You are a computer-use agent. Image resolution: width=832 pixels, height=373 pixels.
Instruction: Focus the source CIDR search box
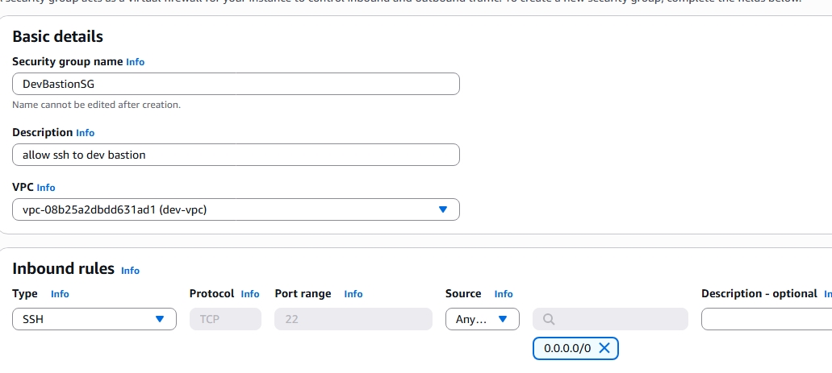tap(617, 319)
